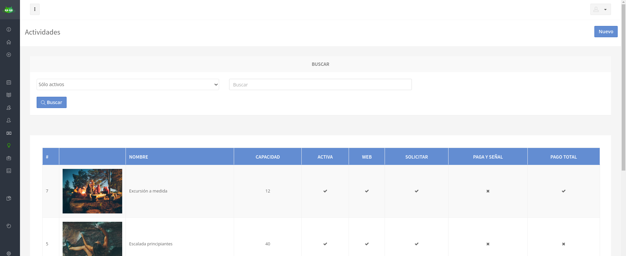The height and width of the screenshot is (256, 626).
Task: Toggle Pago total checkmark for Excursión a medida
Action: point(563,191)
